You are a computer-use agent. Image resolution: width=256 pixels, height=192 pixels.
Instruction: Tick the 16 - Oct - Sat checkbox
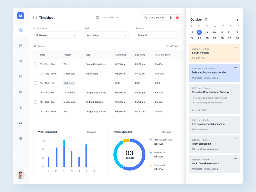[35, 102]
